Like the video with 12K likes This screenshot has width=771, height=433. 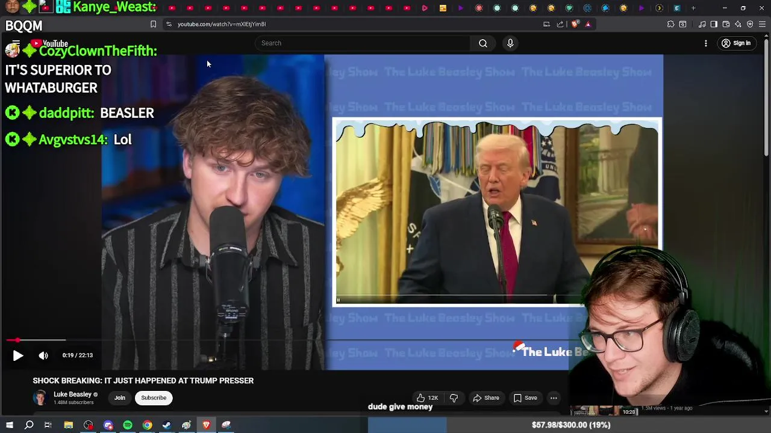coord(427,398)
